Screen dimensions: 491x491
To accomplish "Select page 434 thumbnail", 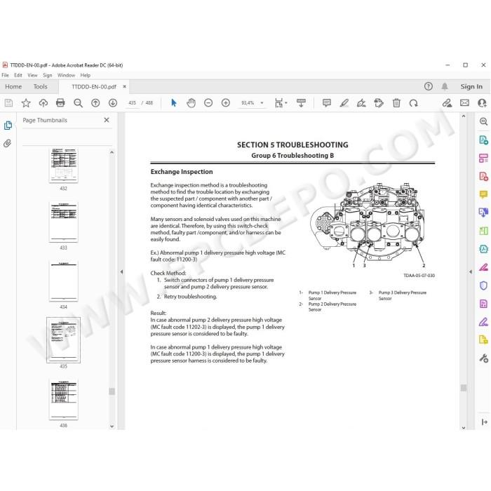I will [x=64, y=281].
